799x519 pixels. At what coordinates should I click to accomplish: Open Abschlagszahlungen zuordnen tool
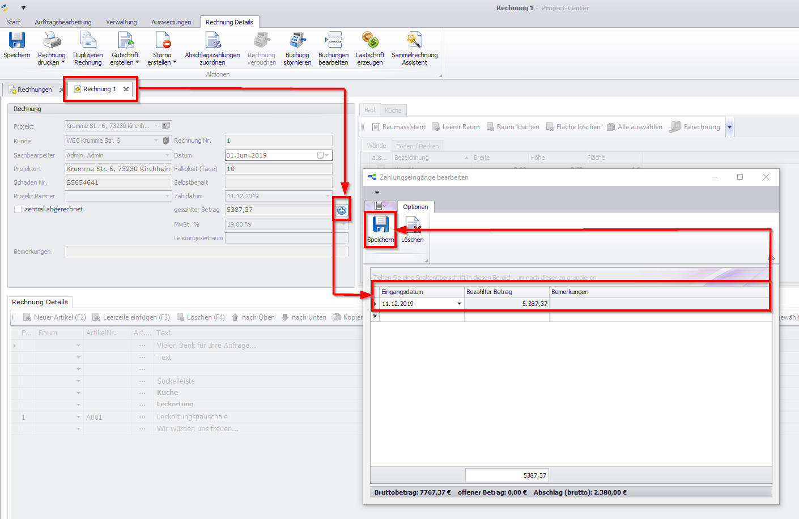[212, 41]
